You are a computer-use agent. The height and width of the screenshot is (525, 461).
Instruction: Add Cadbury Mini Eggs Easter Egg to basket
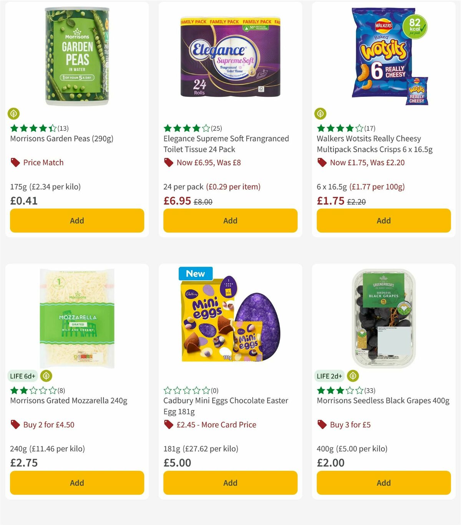pos(230,483)
